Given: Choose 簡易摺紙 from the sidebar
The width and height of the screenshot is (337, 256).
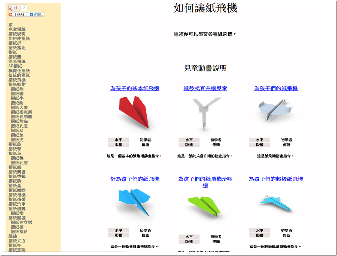Looking at the screenshot, I should click(17, 62).
